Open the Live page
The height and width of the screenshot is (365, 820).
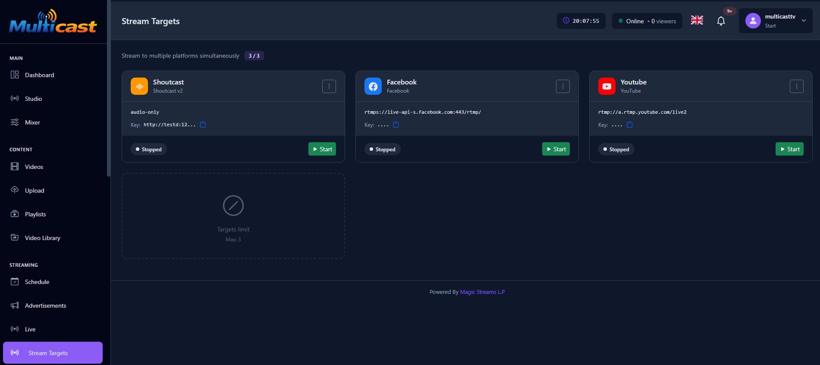tap(53, 329)
